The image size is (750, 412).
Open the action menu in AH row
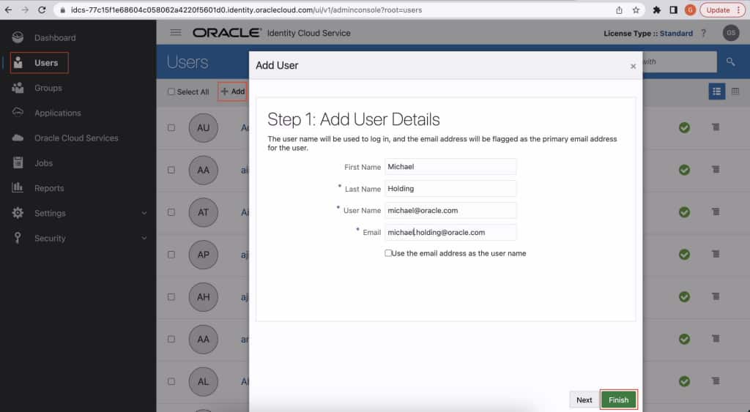[x=716, y=296]
